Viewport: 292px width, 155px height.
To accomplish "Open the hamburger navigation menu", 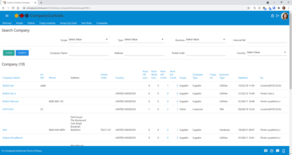I will pyautogui.click(x=7, y=16).
